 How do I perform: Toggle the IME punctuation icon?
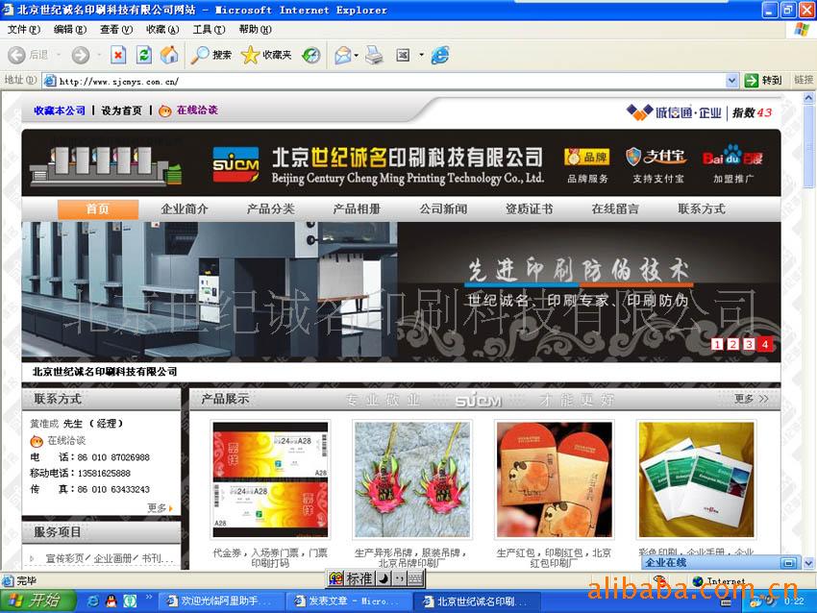399,578
